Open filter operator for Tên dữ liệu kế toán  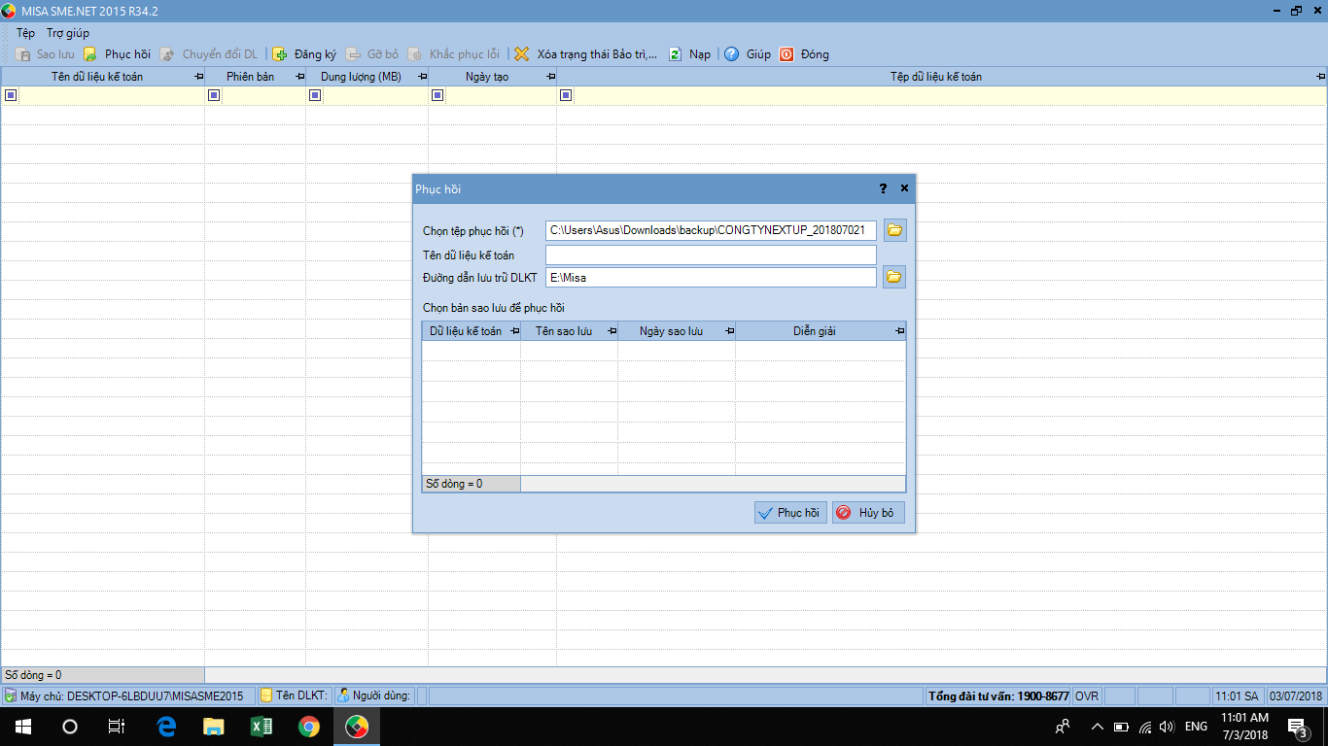point(11,95)
